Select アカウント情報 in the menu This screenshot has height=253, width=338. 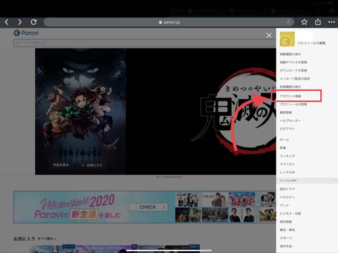click(290, 96)
